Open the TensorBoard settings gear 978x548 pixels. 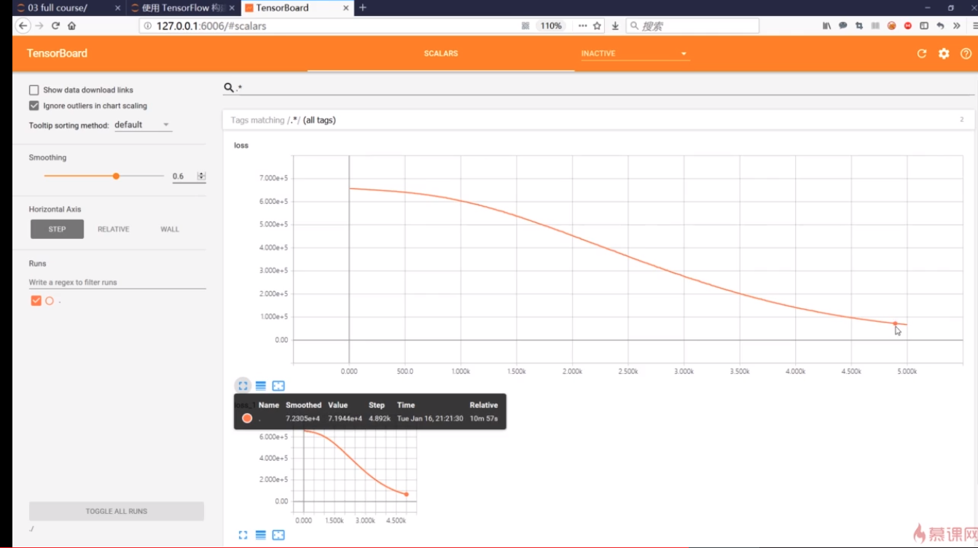[944, 53]
